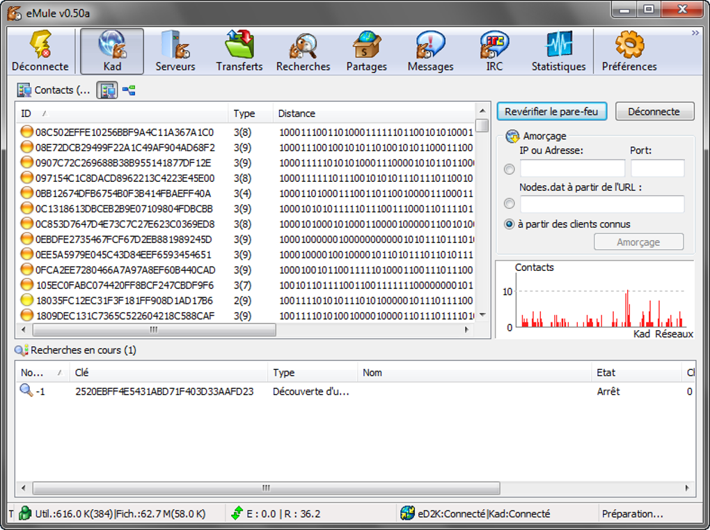Viewport: 710px width, 530px height.
Task: Click contacts list horizontal scroll-right arrow
Action: click(x=466, y=330)
